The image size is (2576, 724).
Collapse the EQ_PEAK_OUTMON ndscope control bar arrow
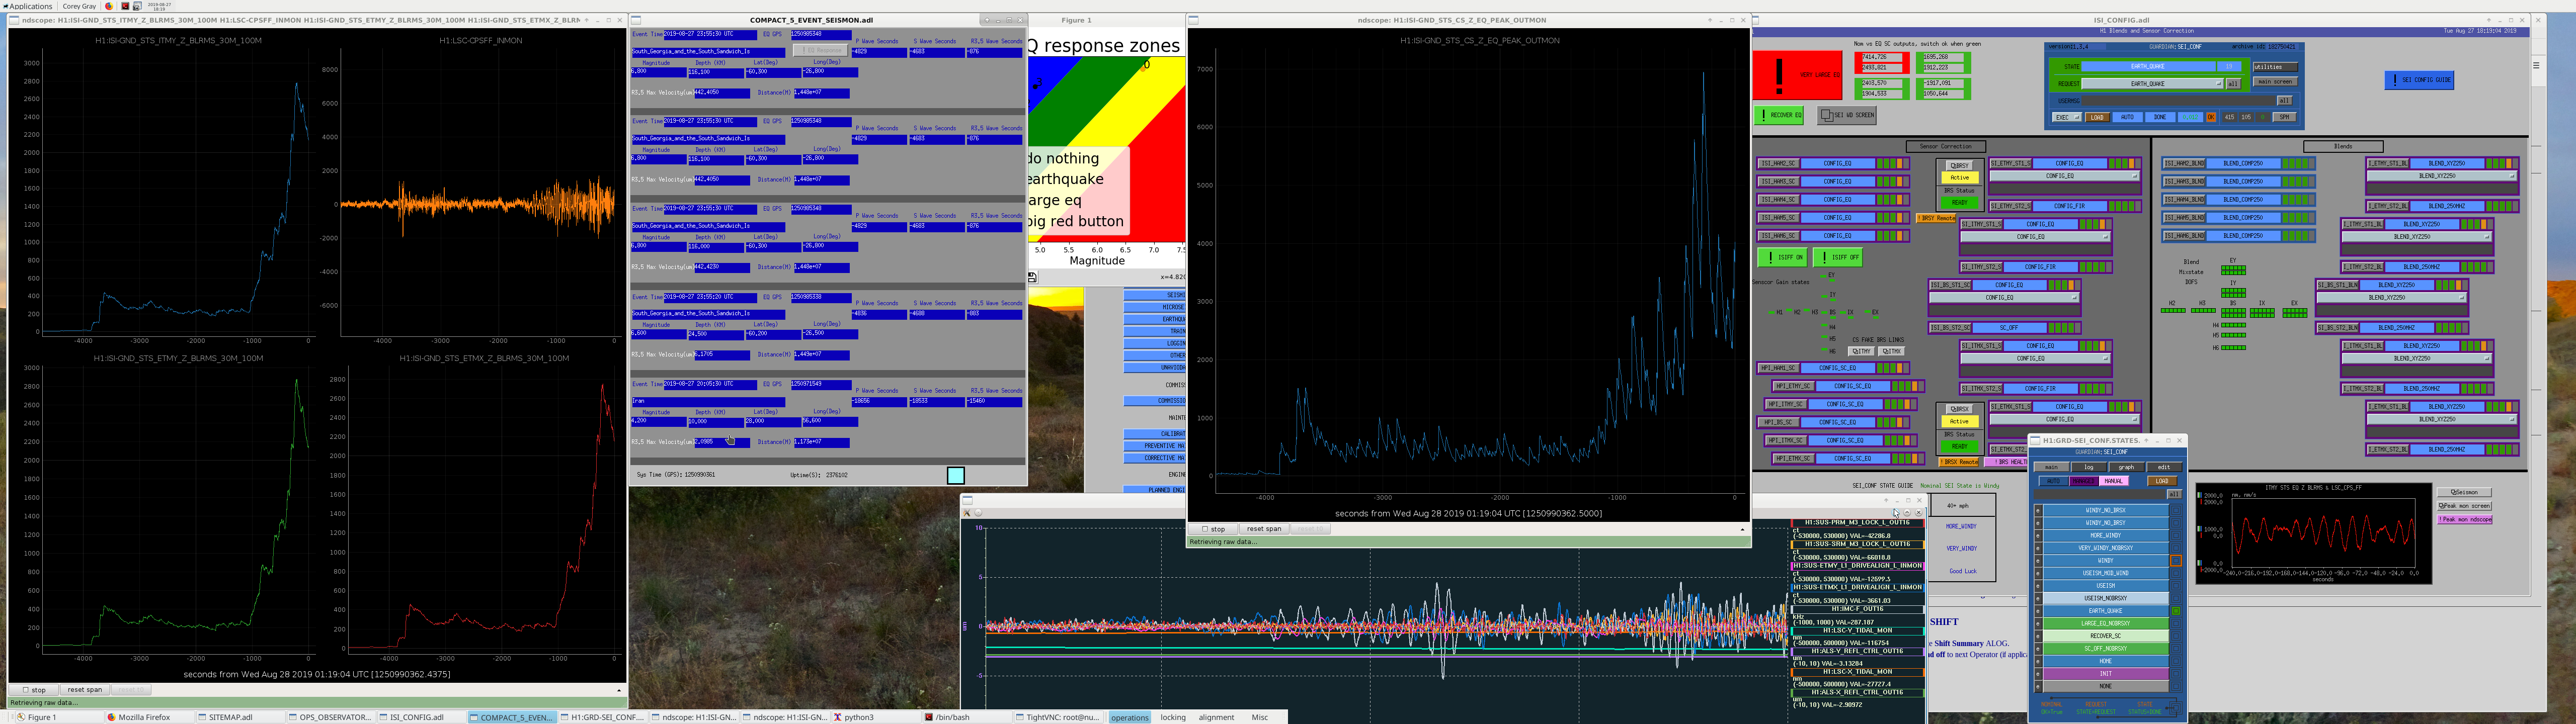click(x=1742, y=529)
